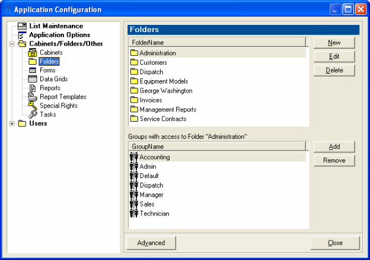
Task: Maximize the Application Configuration window
Action: pyautogui.click(x=348, y=9)
